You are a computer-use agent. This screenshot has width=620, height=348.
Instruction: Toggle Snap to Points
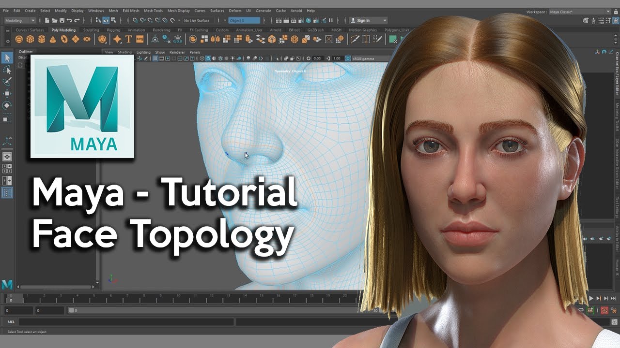point(150,20)
